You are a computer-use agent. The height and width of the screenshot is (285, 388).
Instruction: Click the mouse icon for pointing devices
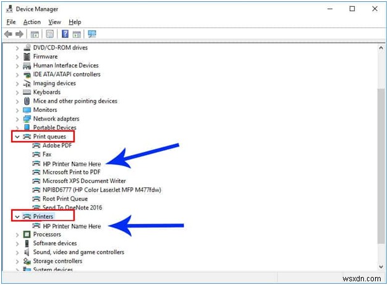pos(27,101)
